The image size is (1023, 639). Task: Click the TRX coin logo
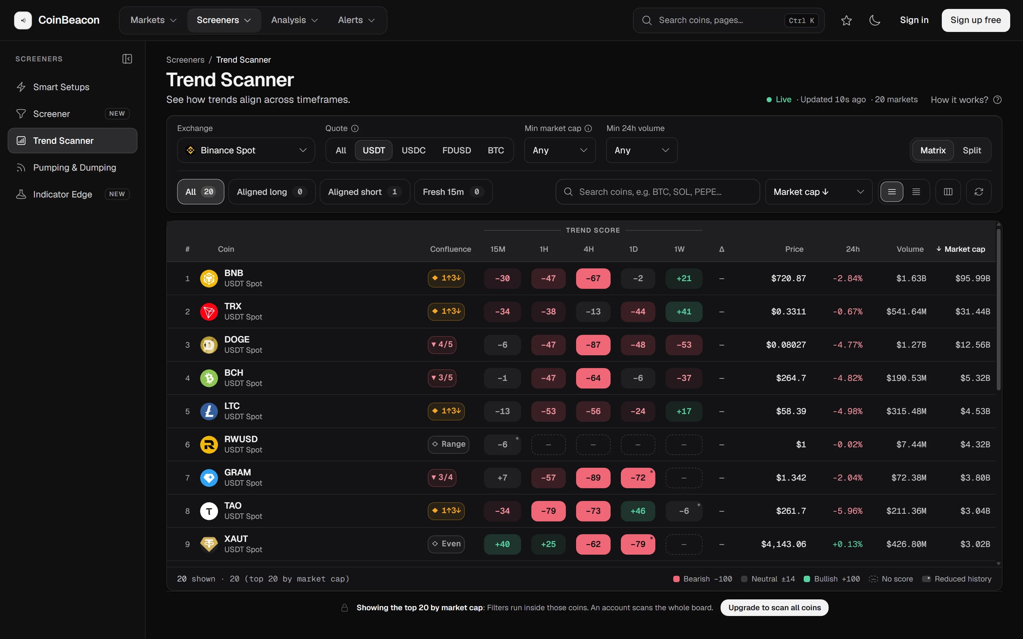(x=209, y=312)
